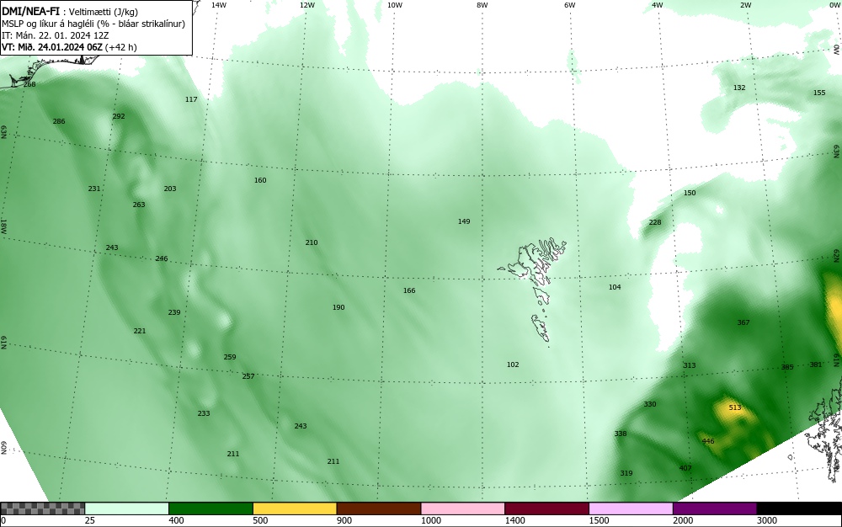Click the 'MSLP og líkur á hagléli' line
The width and height of the screenshot is (842, 527).
coord(93,24)
